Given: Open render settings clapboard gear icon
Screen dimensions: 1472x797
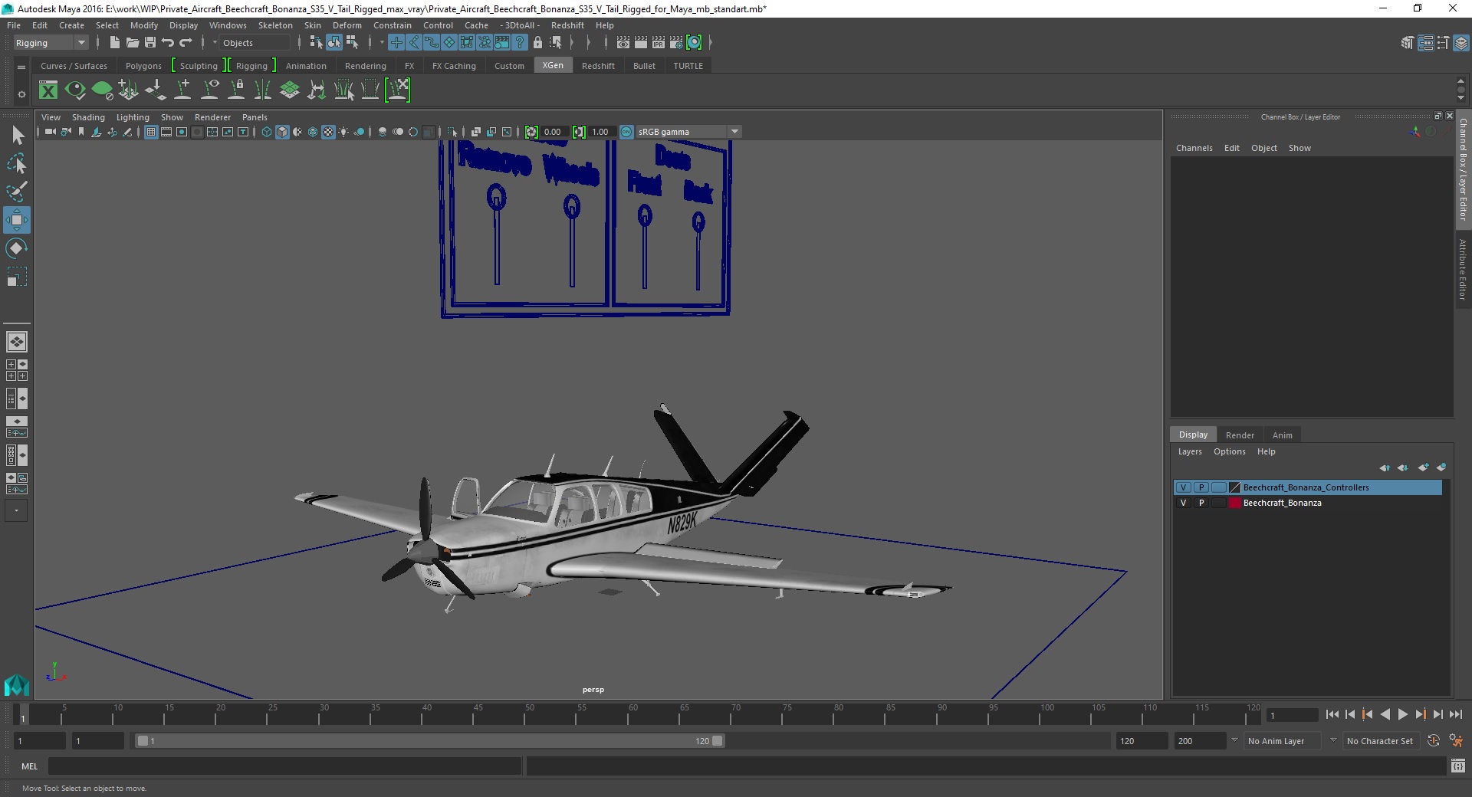Looking at the screenshot, I should point(675,43).
